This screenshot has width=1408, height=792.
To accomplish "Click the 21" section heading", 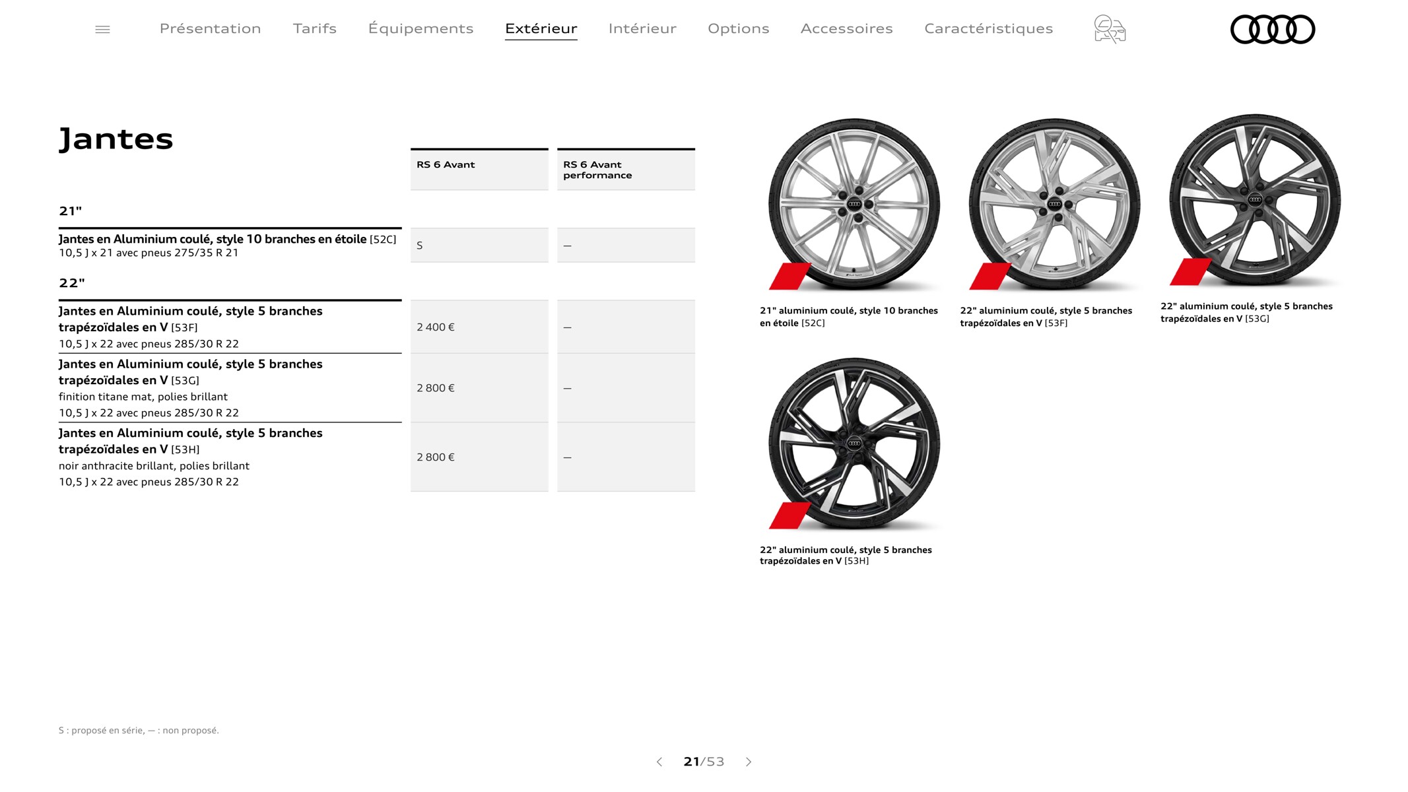I will click(x=70, y=211).
